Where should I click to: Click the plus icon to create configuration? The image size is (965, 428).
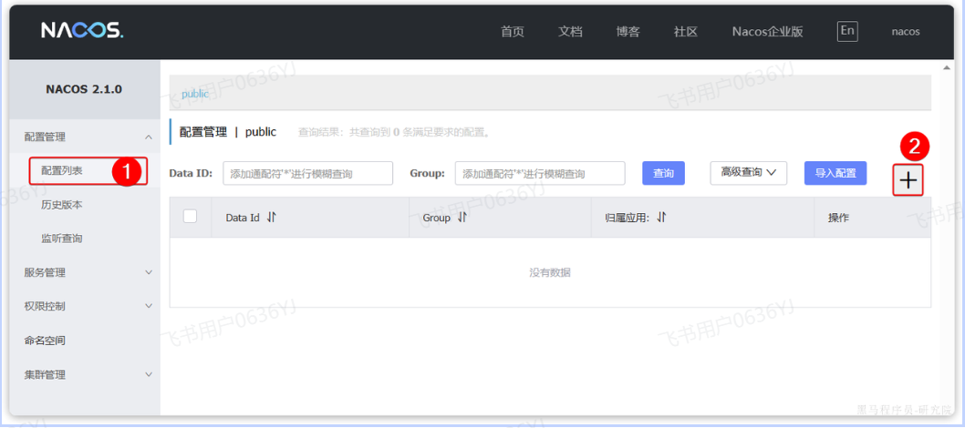pyautogui.click(x=908, y=180)
